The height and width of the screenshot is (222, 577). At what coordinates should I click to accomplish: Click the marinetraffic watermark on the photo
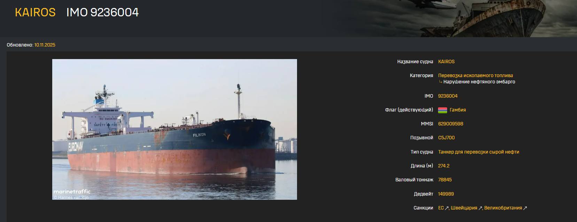point(72,191)
